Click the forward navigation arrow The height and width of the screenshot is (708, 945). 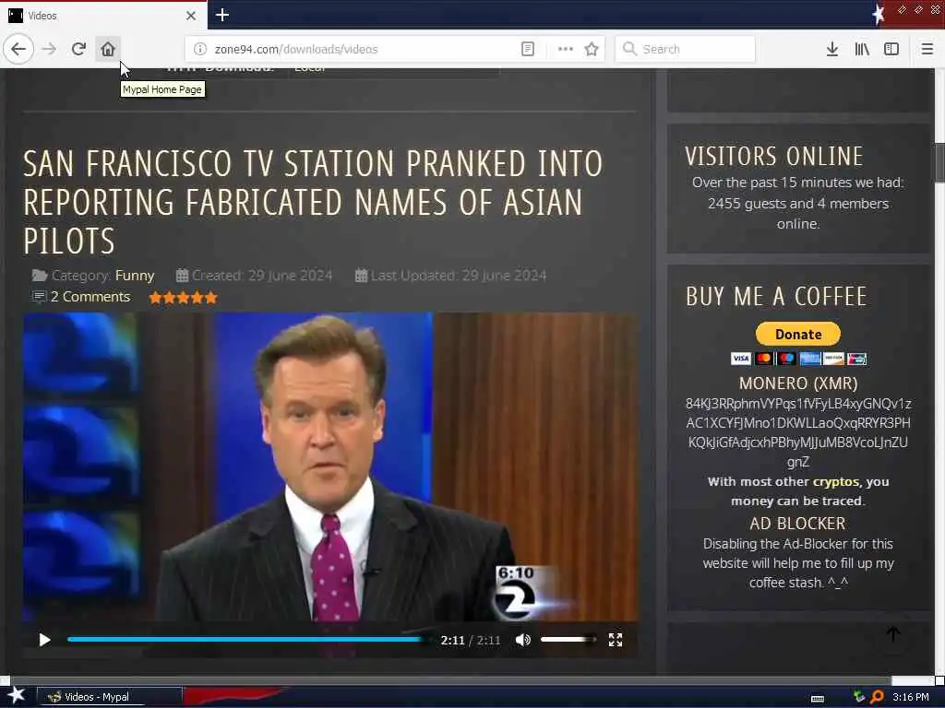point(50,49)
